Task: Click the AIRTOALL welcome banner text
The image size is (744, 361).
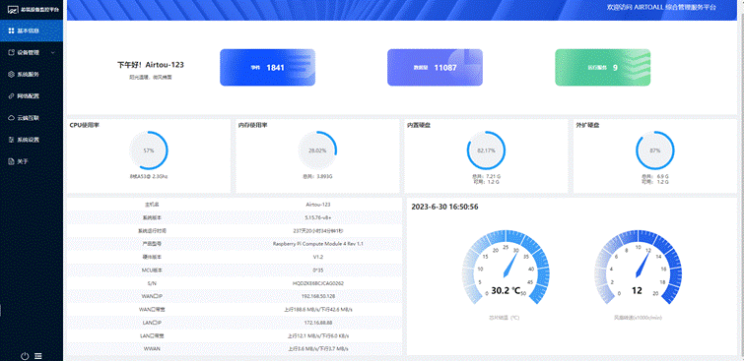Action: [661, 7]
